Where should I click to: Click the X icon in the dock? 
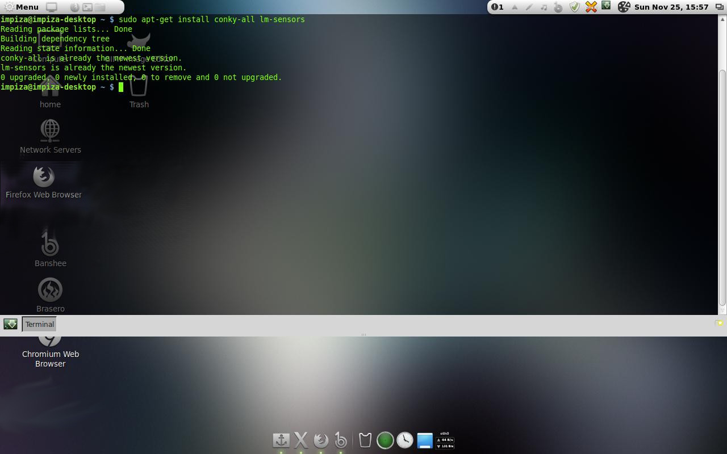pos(301,440)
